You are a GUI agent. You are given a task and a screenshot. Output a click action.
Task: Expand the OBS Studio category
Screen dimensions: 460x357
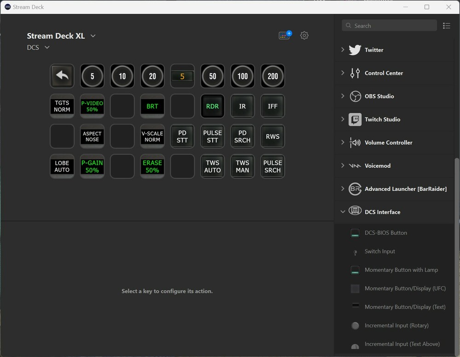pyautogui.click(x=395, y=96)
